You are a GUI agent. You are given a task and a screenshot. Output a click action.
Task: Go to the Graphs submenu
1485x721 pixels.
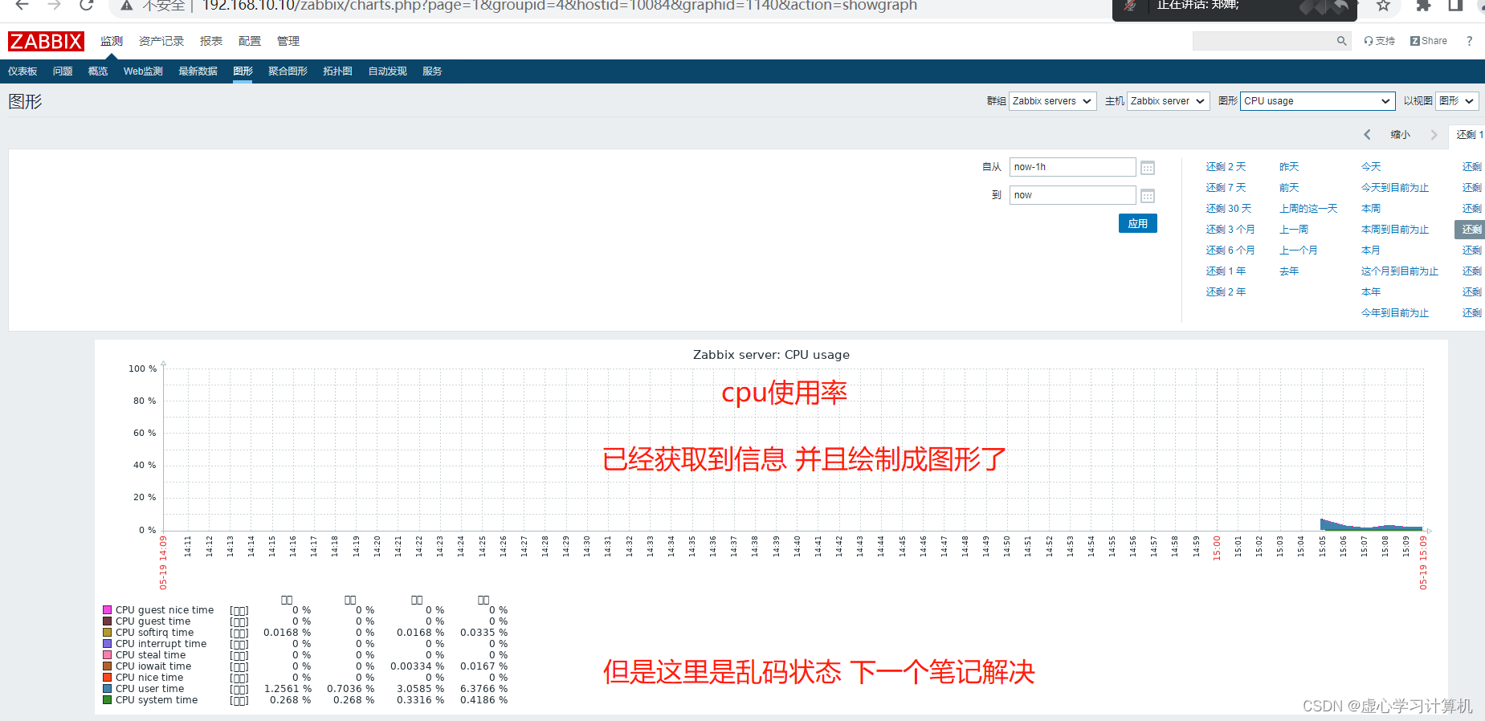[243, 71]
